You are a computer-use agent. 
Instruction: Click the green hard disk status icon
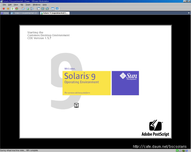tap(177, 151)
